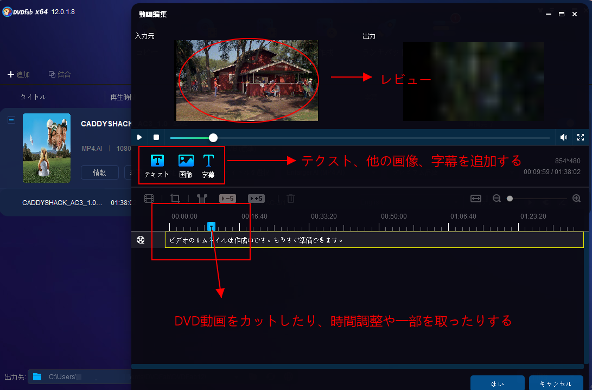
Task: Play the video preview
Action: (x=139, y=138)
